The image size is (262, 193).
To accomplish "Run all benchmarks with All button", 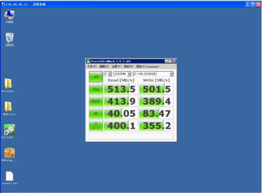I will click(x=96, y=77).
